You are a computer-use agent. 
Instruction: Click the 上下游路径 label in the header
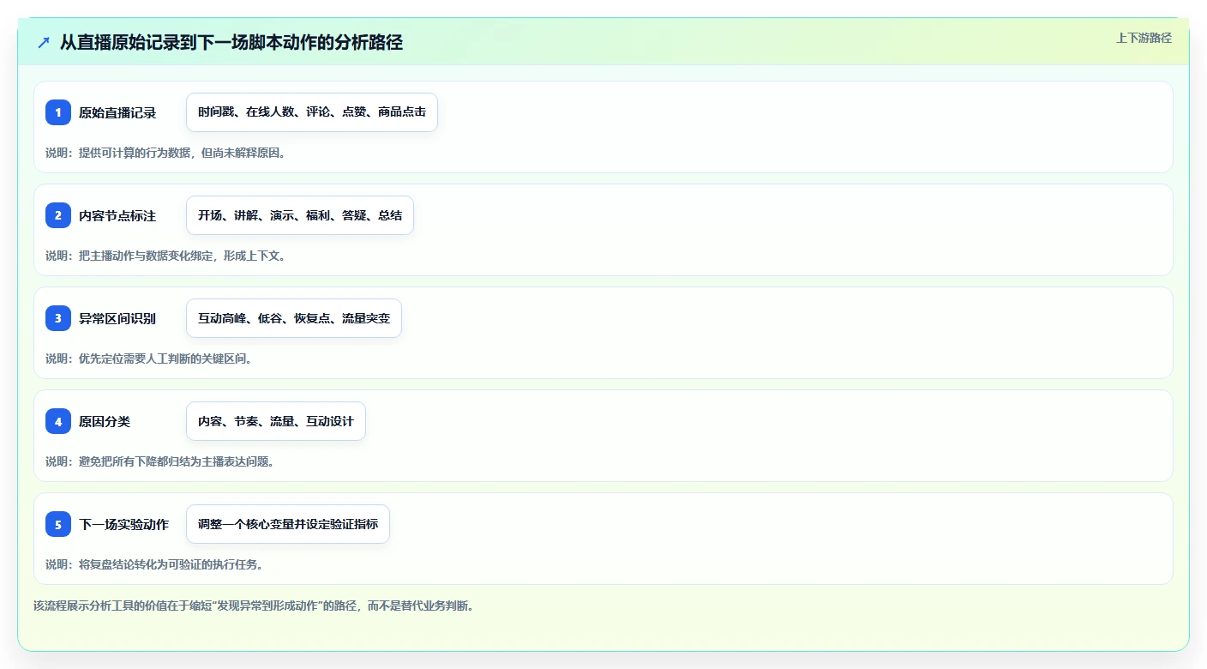[1144, 38]
